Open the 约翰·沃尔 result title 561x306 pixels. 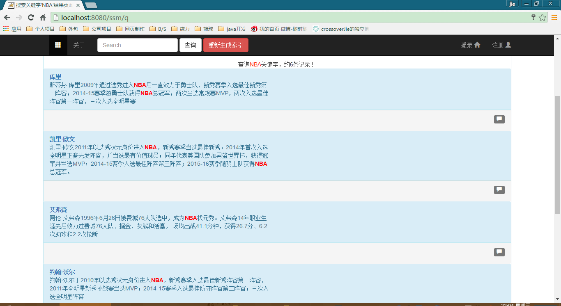click(62, 272)
